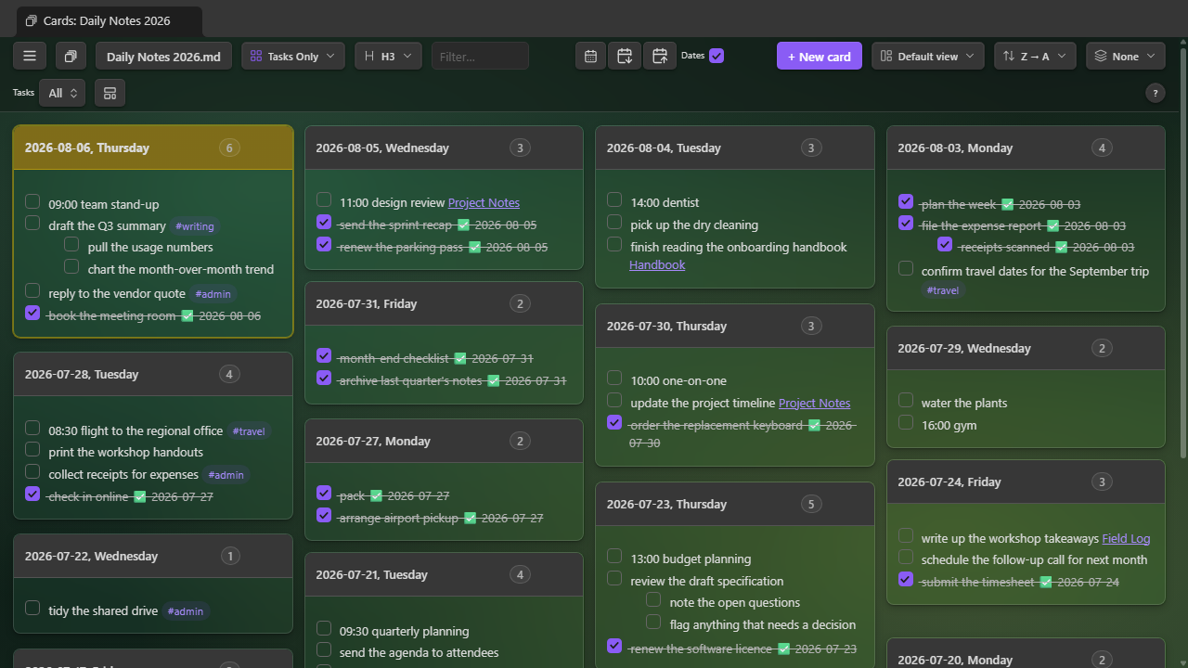Click the #admin tag on tidy the shared drive
The image size is (1188, 668).
point(184,611)
